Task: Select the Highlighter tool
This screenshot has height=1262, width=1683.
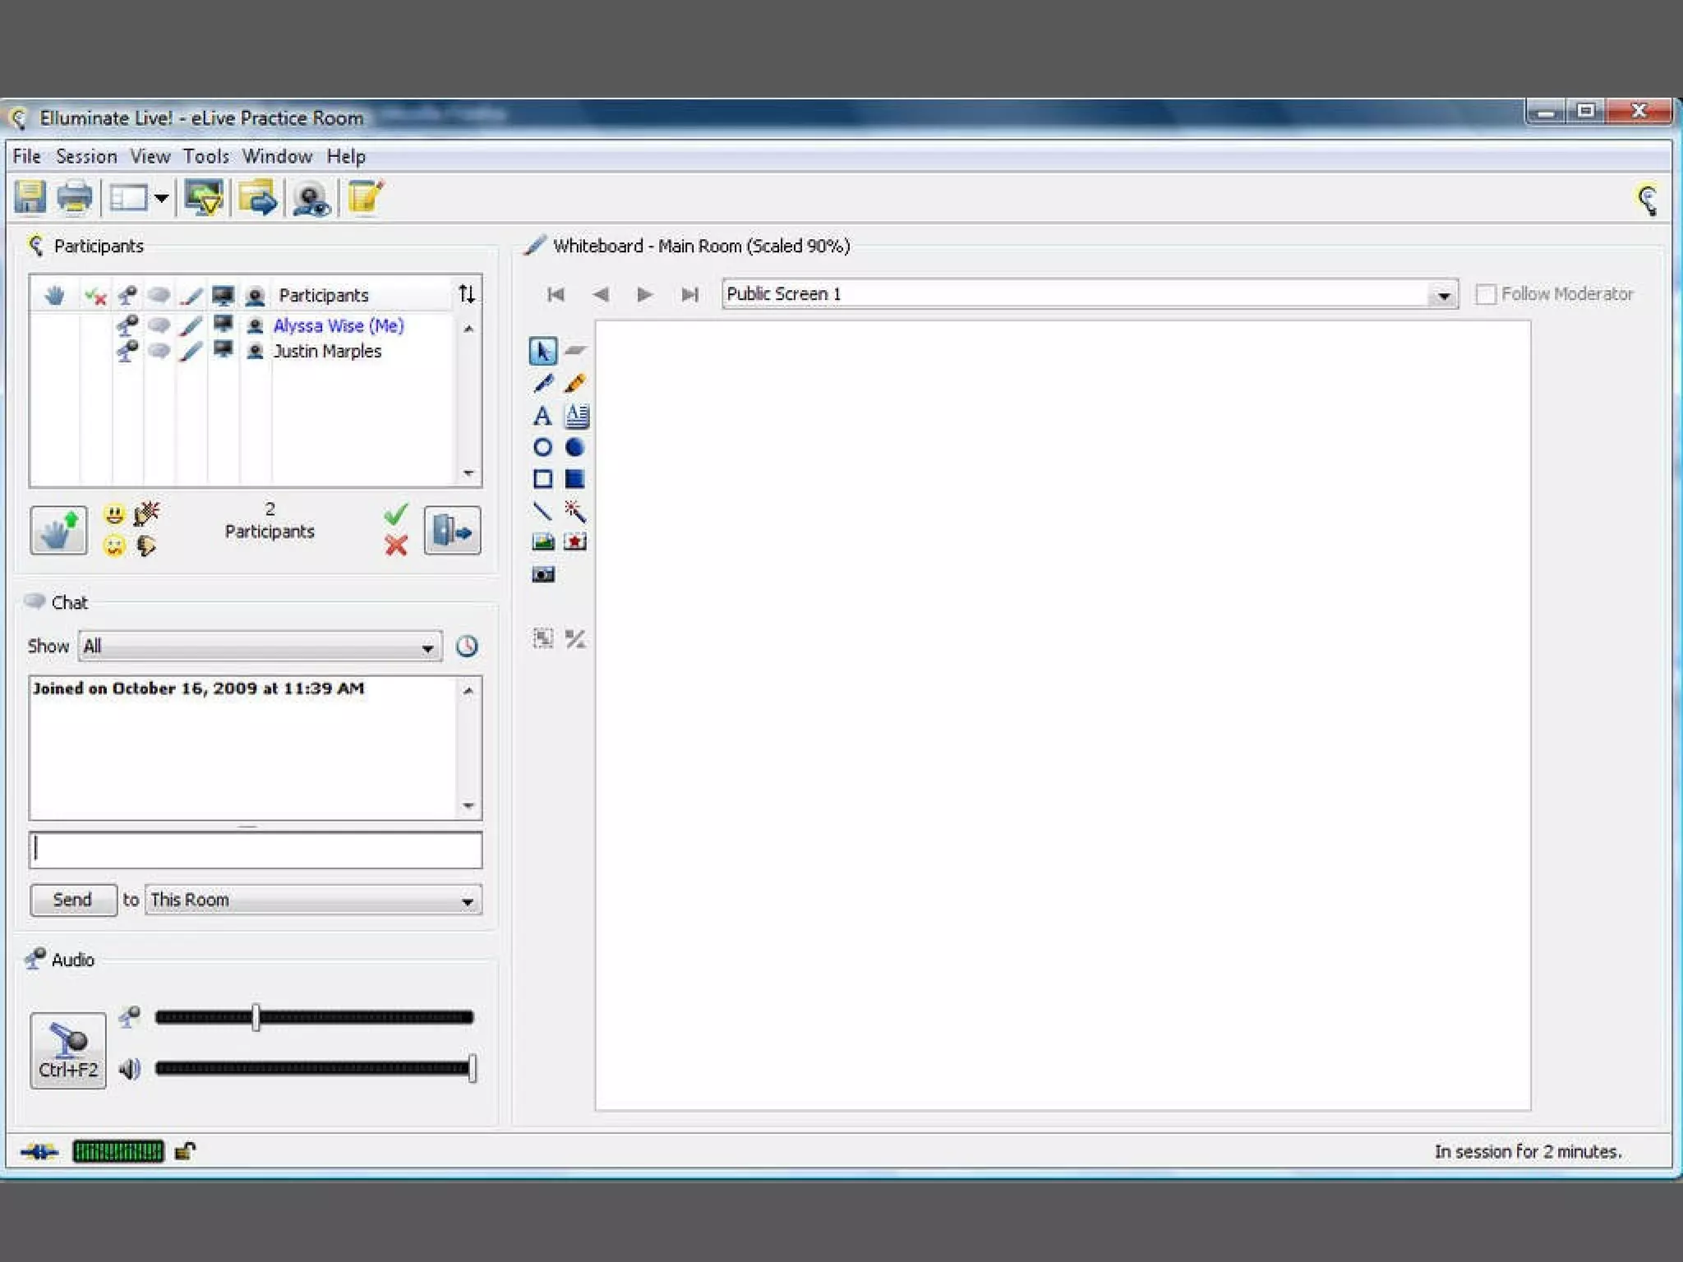Action: pos(575,384)
